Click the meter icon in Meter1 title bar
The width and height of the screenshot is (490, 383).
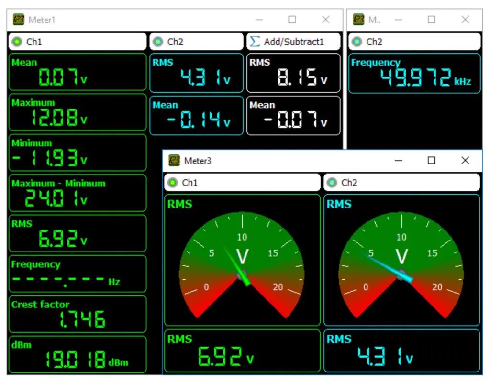[18, 20]
